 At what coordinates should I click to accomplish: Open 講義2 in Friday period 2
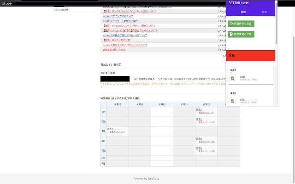coord(199,119)
